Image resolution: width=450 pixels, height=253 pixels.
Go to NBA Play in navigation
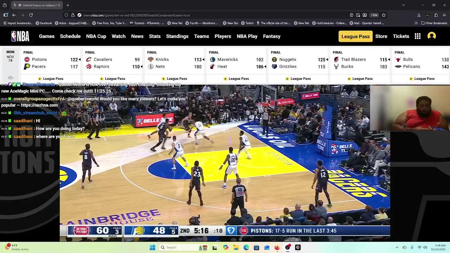[247, 36]
